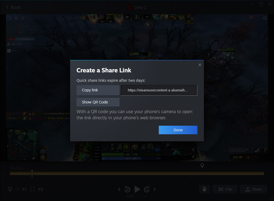Image resolution: width=274 pixels, height=201 pixels.
Task: Go back using the Back button
Action: [13, 7]
